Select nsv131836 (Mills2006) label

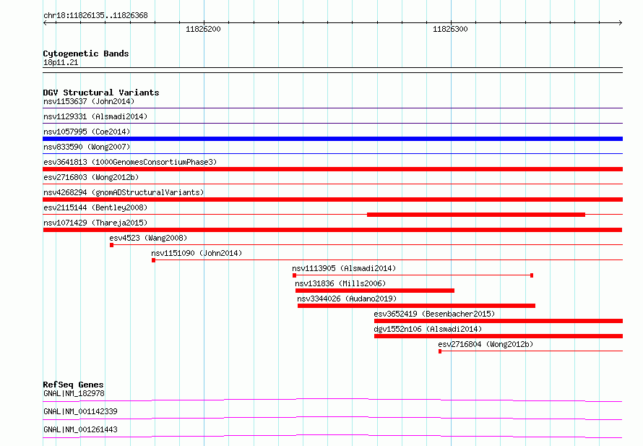click(340, 283)
